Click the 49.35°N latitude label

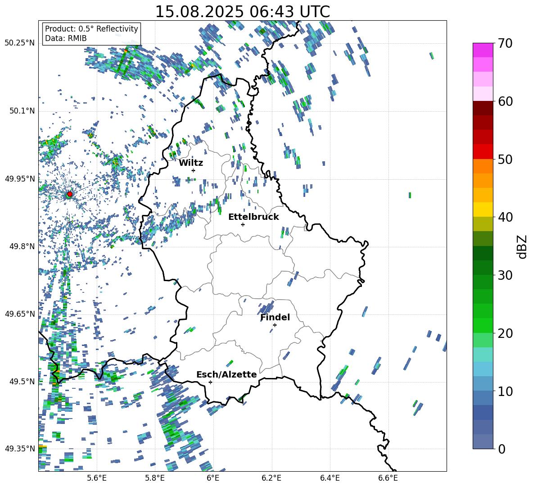(20, 449)
